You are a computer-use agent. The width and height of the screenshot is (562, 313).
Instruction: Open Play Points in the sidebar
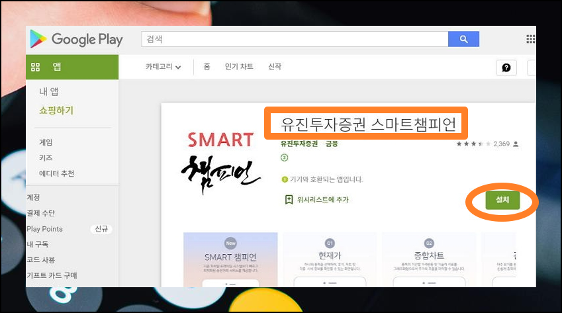click(x=44, y=229)
